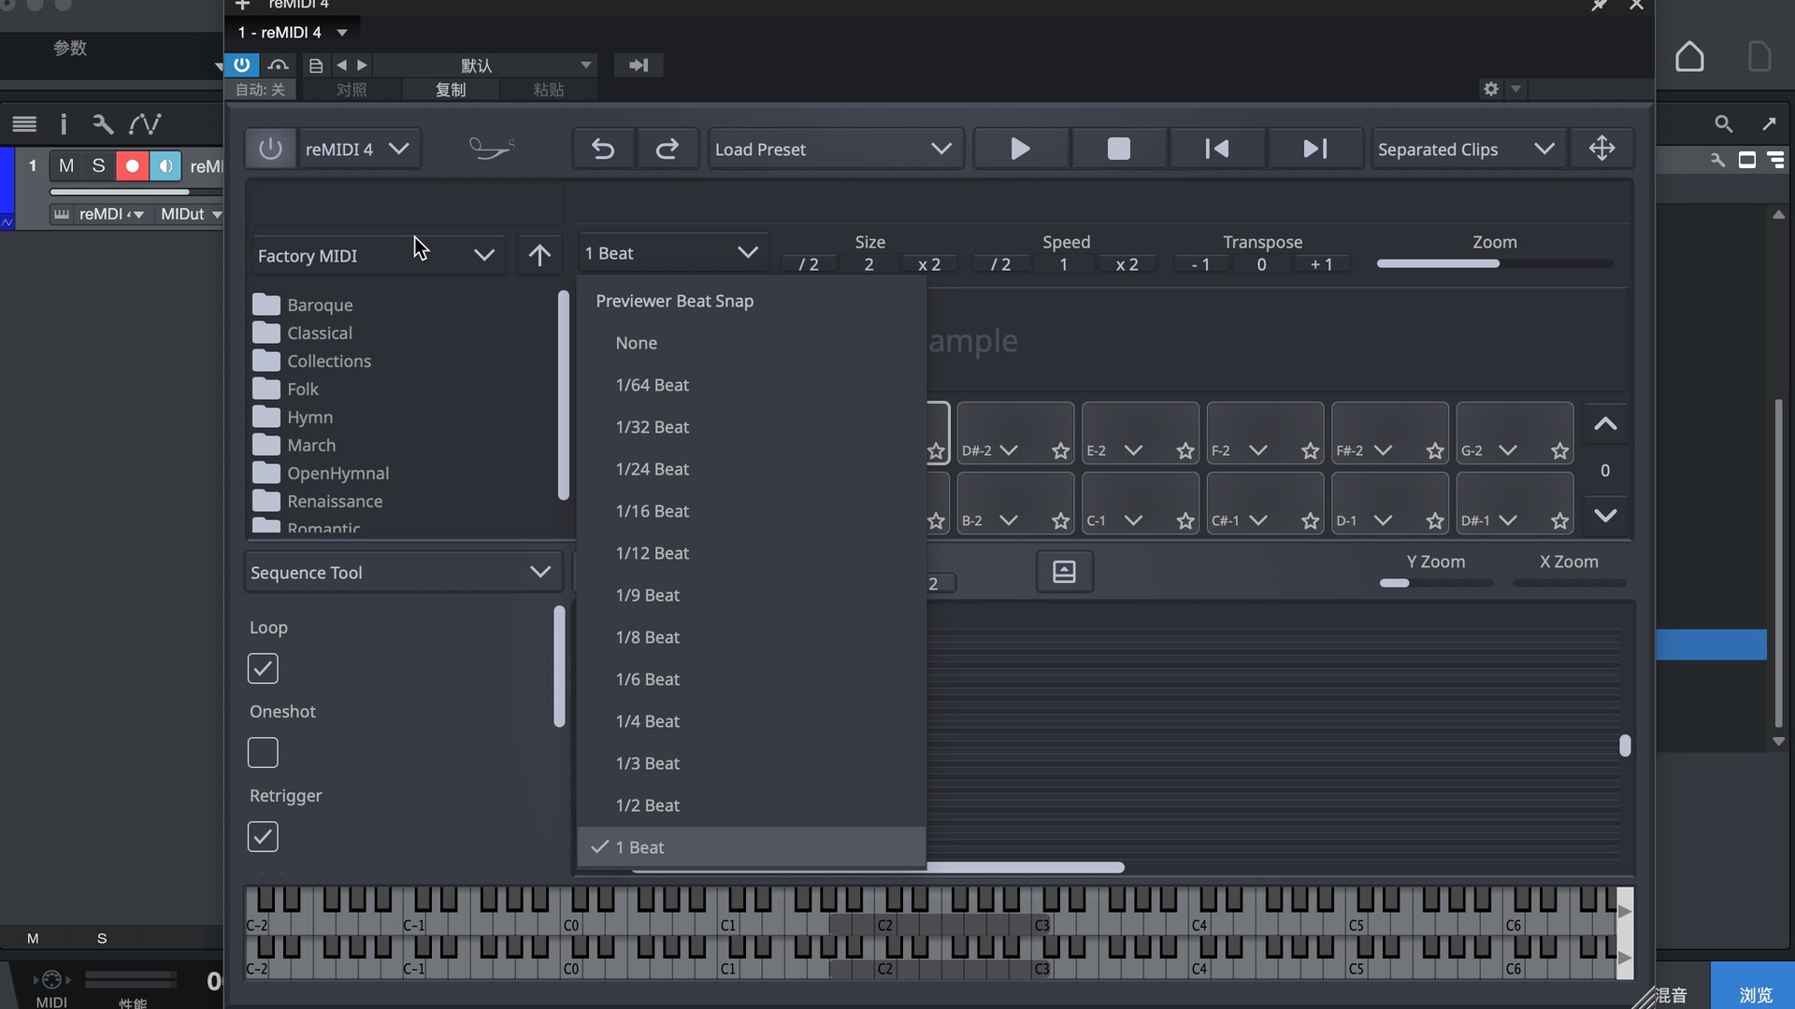Screen dimensions: 1795x1009
Task: Mute track 1 with M button
Action: pyautogui.click(x=65, y=165)
